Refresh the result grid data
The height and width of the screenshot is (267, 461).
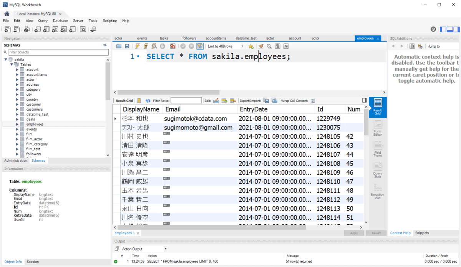click(x=148, y=101)
